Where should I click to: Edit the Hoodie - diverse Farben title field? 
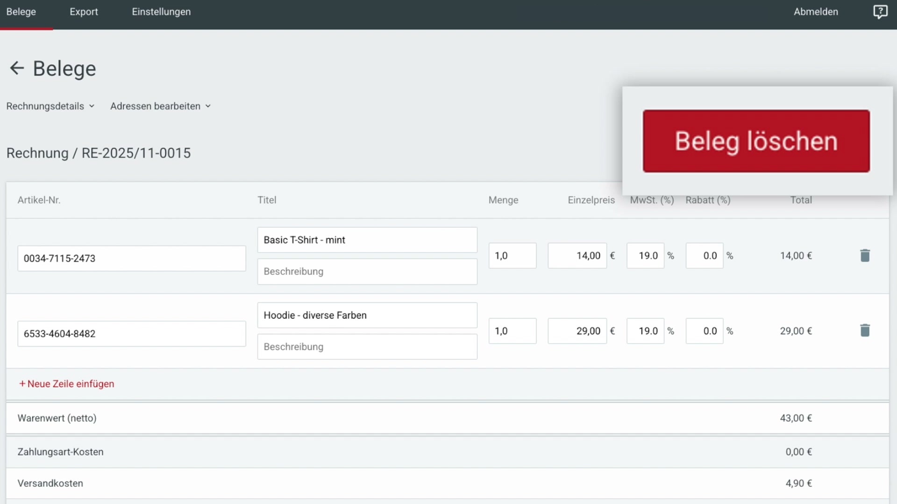tap(367, 315)
